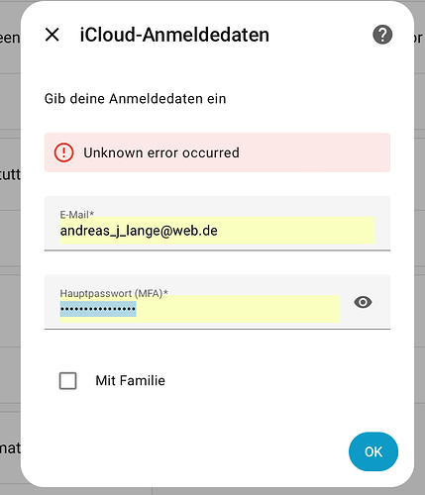Click the Mit Familie label text
Viewport: 425px width, 495px height.
[x=130, y=380]
